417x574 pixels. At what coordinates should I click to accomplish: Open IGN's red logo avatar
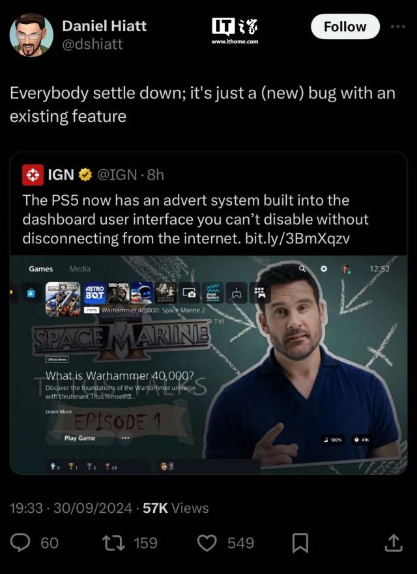(x=33, y=174)
